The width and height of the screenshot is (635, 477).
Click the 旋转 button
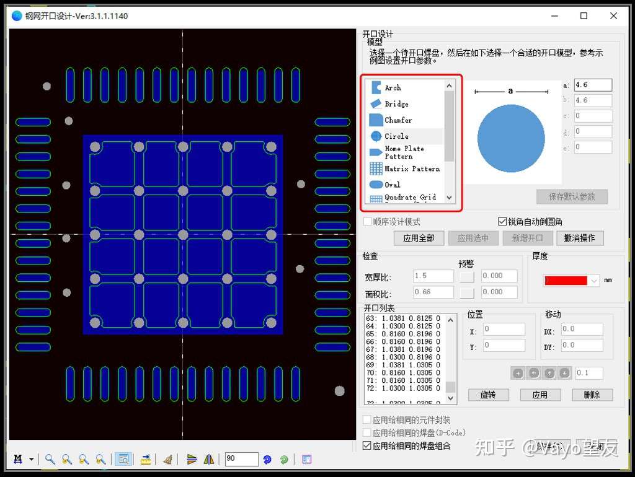point(489,395)
